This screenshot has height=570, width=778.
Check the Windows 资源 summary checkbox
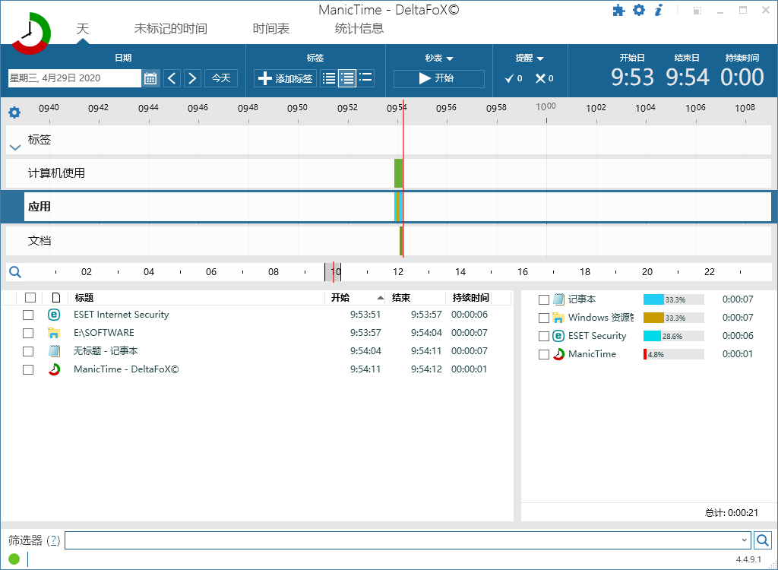[544, 318]
